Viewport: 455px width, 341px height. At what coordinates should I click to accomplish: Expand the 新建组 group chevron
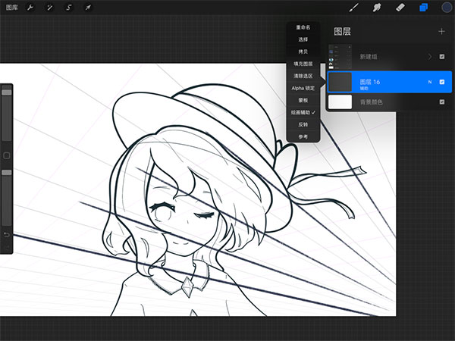430,56
